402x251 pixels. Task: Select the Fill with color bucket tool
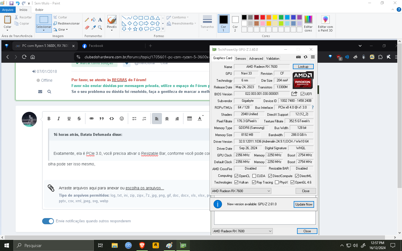tap(94, 20)
